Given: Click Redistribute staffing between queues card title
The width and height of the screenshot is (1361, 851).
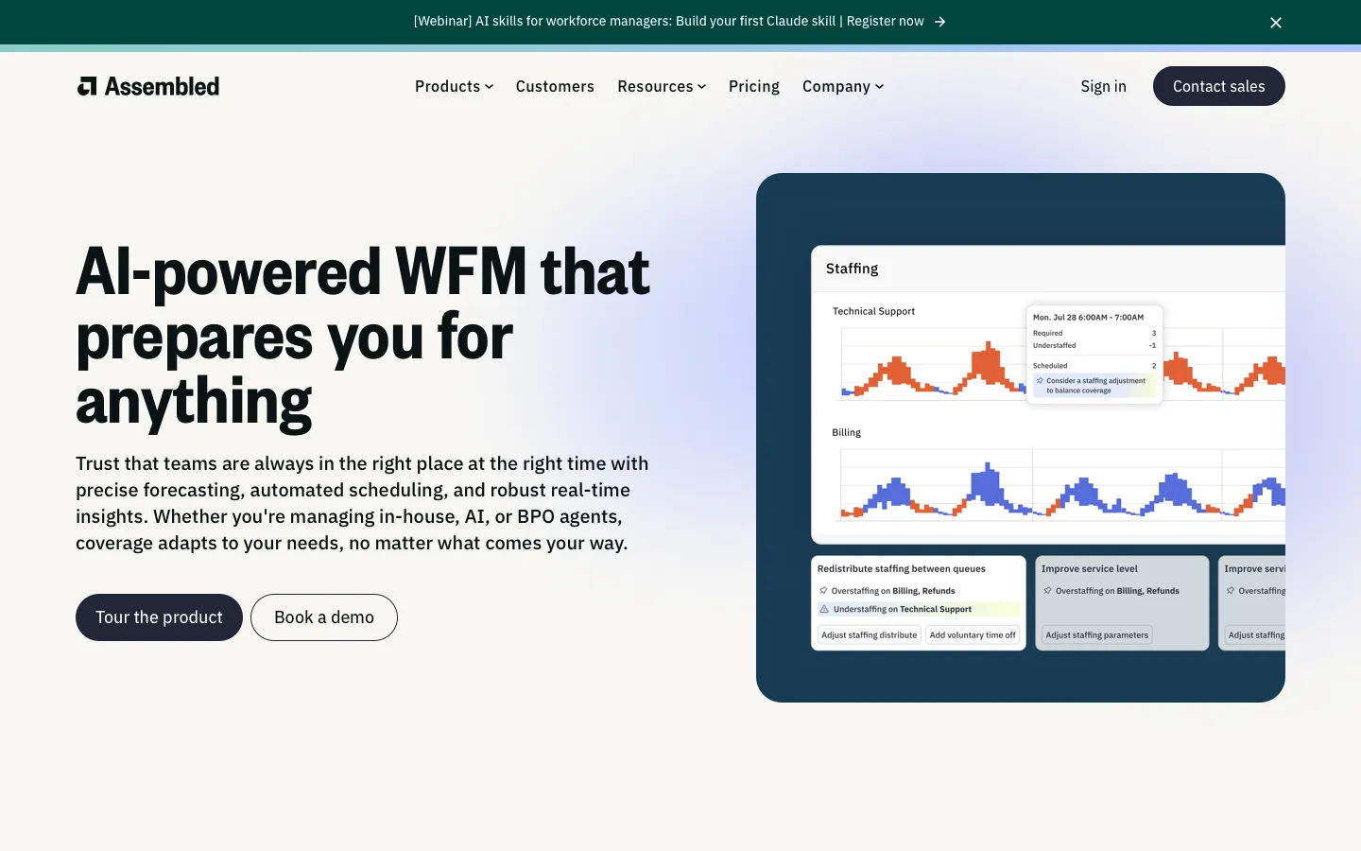Looking at the screenshot, I should (901, 569).
